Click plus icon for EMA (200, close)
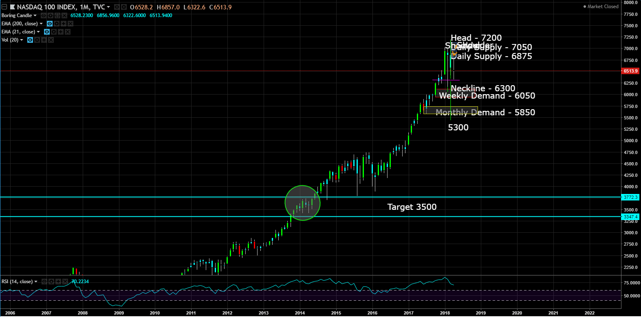This screenshot has height=317, width=641. (64, 24)
